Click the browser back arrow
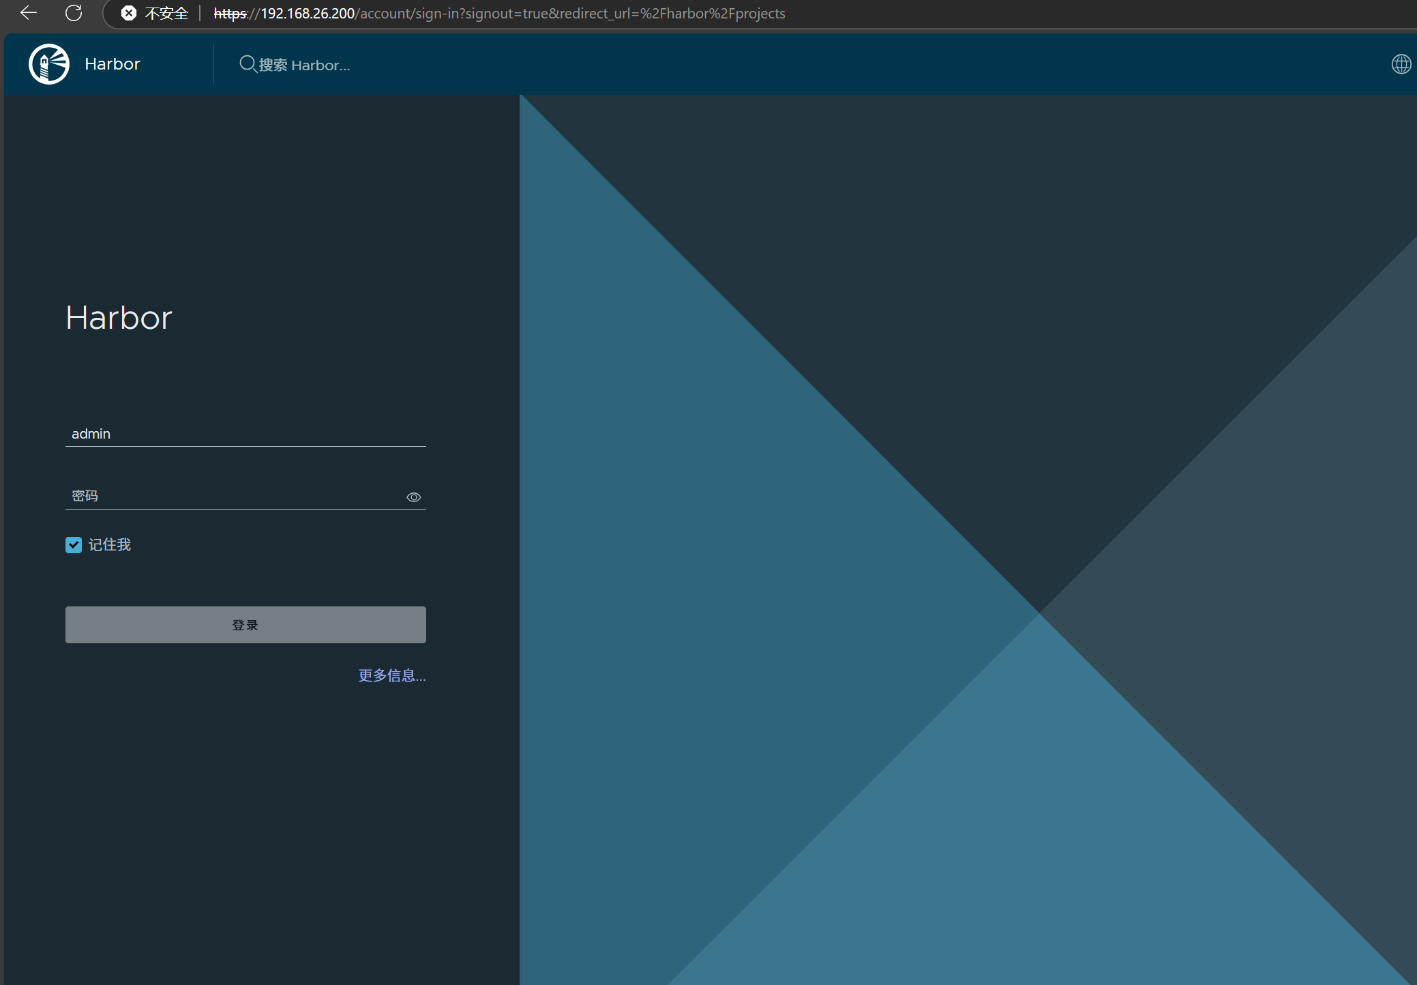This screenshot has height=985, width=1417. (x=28, y=13)
